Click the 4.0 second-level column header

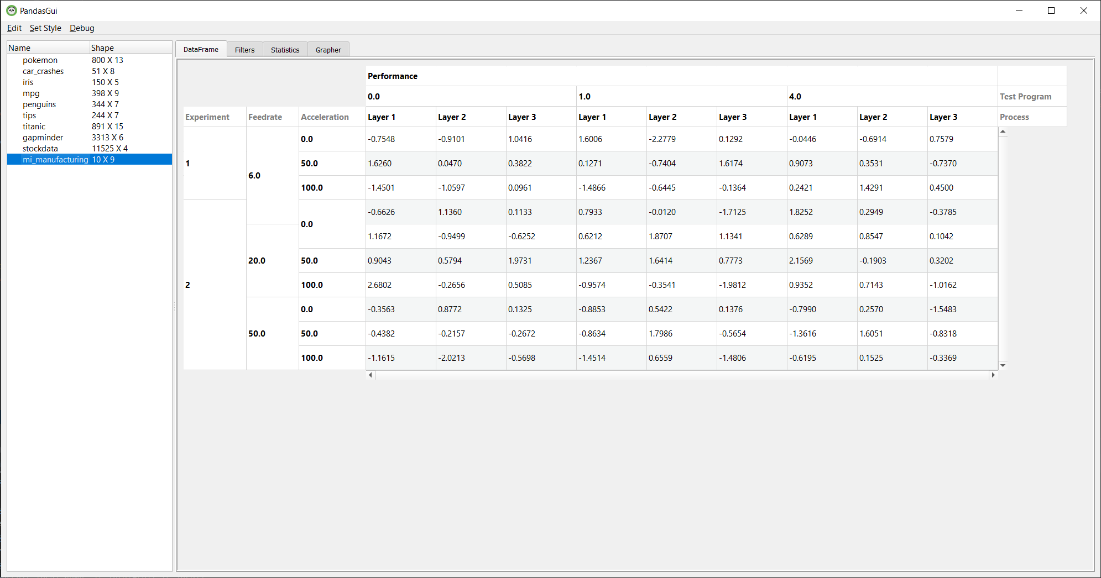892,96
